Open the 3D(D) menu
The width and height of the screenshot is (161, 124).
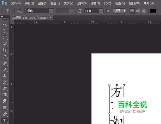(x=108, y=4)
